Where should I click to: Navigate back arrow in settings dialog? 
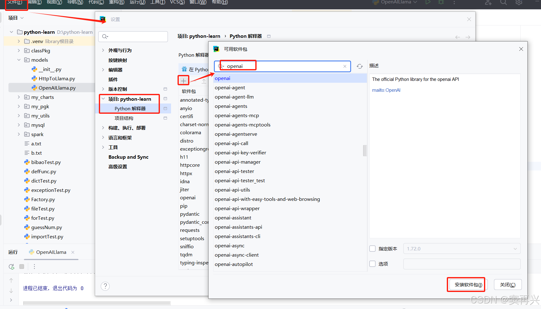pyautogui.click(x=458, y=37)
